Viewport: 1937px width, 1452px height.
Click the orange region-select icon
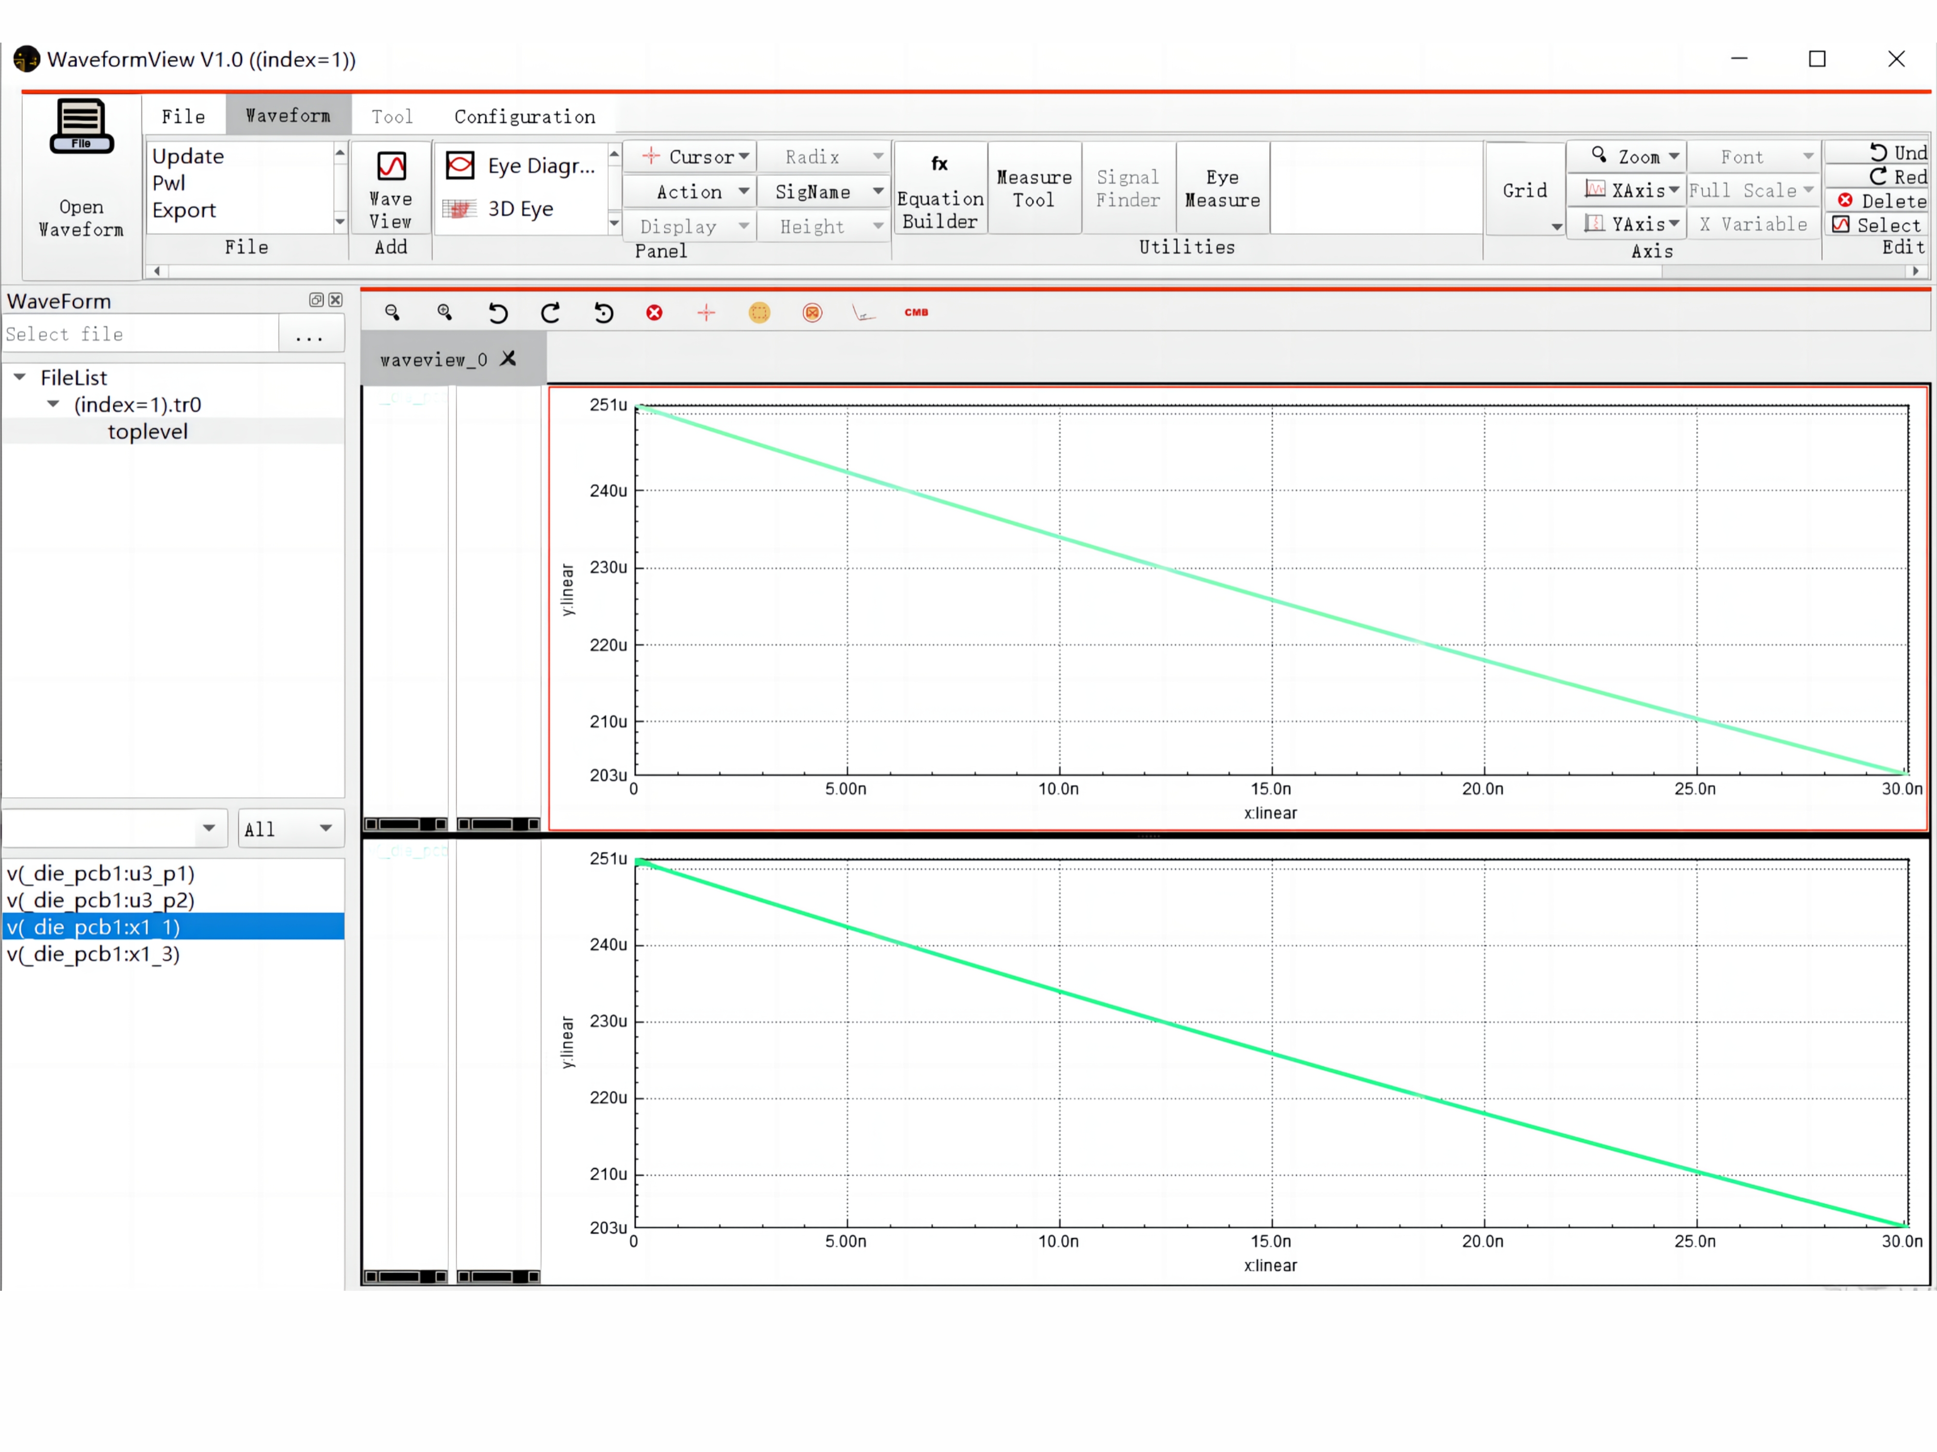[x=759, y=313]
